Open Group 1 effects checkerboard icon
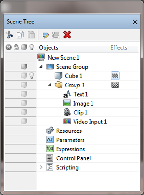The height and width of the screenshot is (195, 144). (115, 85)
